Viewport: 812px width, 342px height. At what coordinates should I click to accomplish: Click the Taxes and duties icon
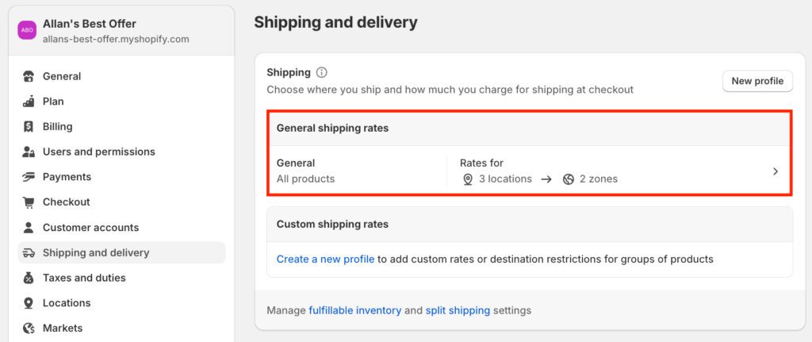(29, 278)
